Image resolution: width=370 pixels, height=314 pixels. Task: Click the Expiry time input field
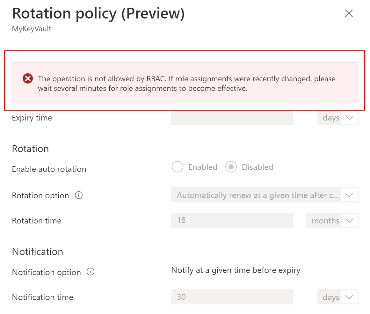232,118
